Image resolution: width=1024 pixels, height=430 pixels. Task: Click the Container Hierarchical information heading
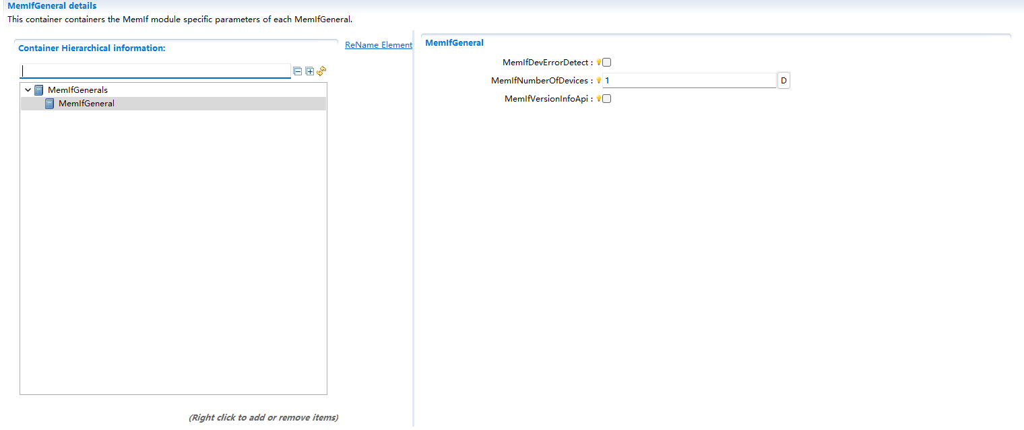click(x=90, y=48)
